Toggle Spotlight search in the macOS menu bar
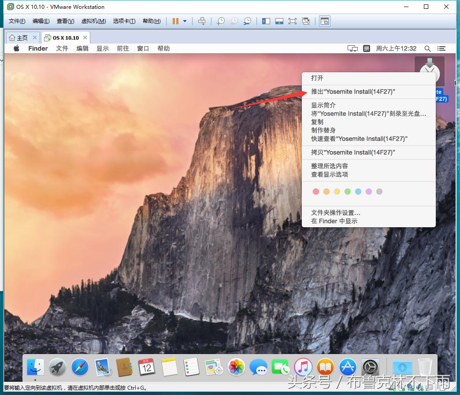460x395 pixels. 427,48
